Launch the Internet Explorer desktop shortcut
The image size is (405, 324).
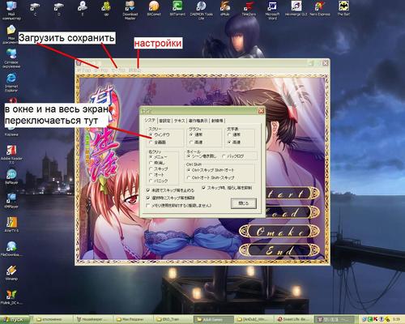[x=11, y=83]
